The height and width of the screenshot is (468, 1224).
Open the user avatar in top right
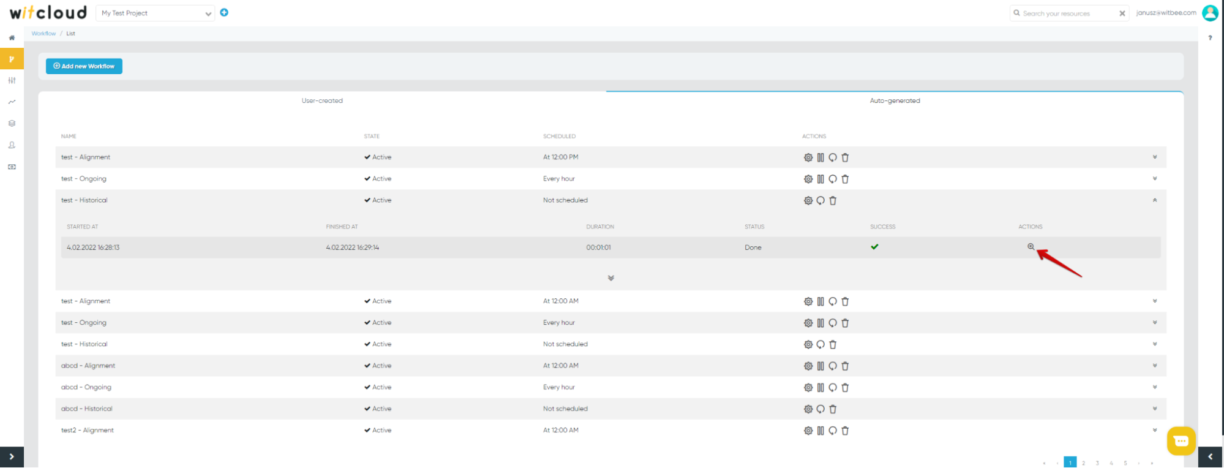coord(1210,13)
